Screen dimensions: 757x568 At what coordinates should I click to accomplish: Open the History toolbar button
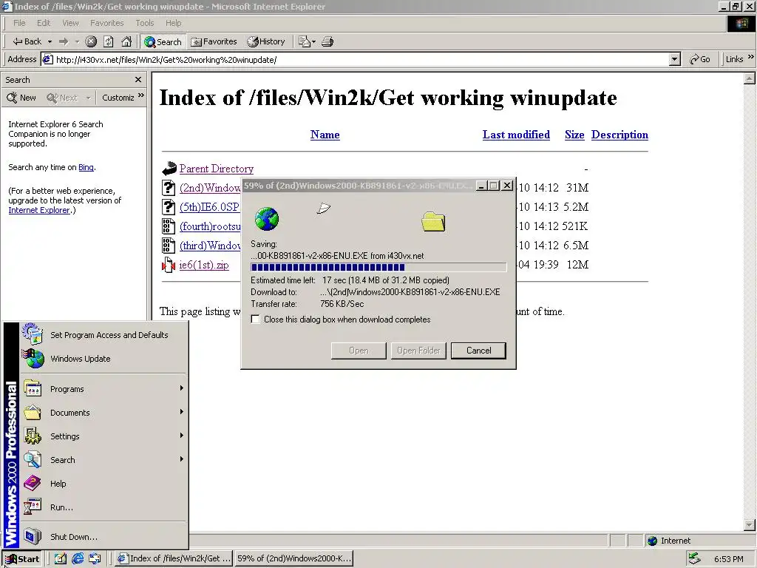click(x=266, y=41)
